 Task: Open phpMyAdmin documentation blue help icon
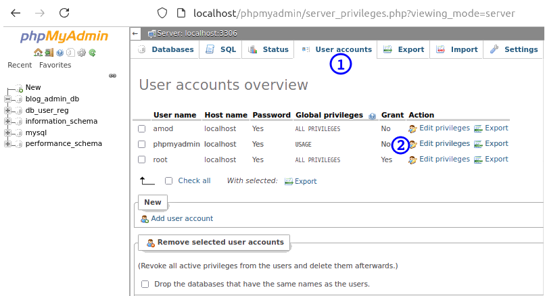(x=60, y=53)
